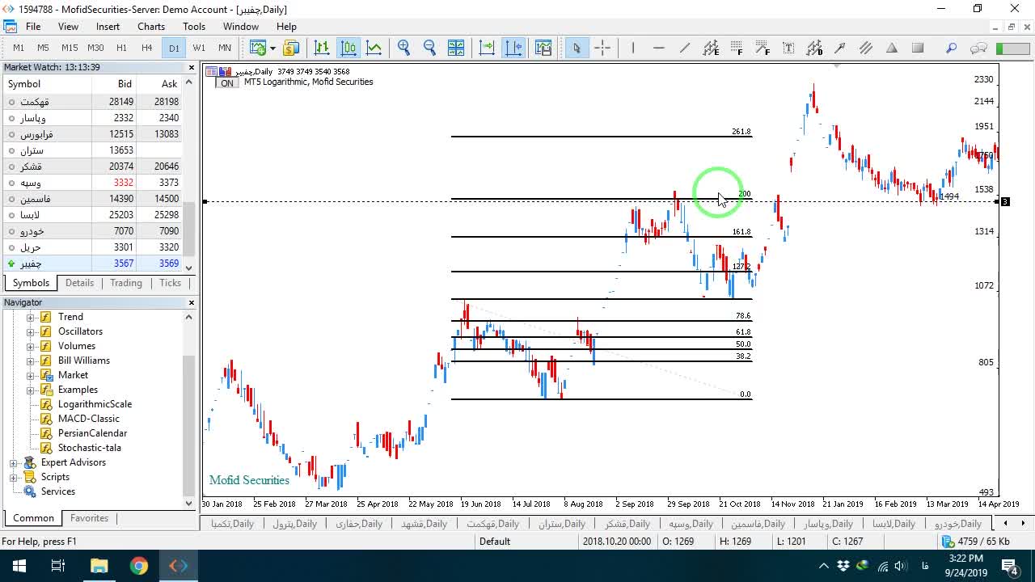Screen dimensions: 1035x582
Task: Switch to Details tab in Market Watch
Action: click(x=79, y=283)
